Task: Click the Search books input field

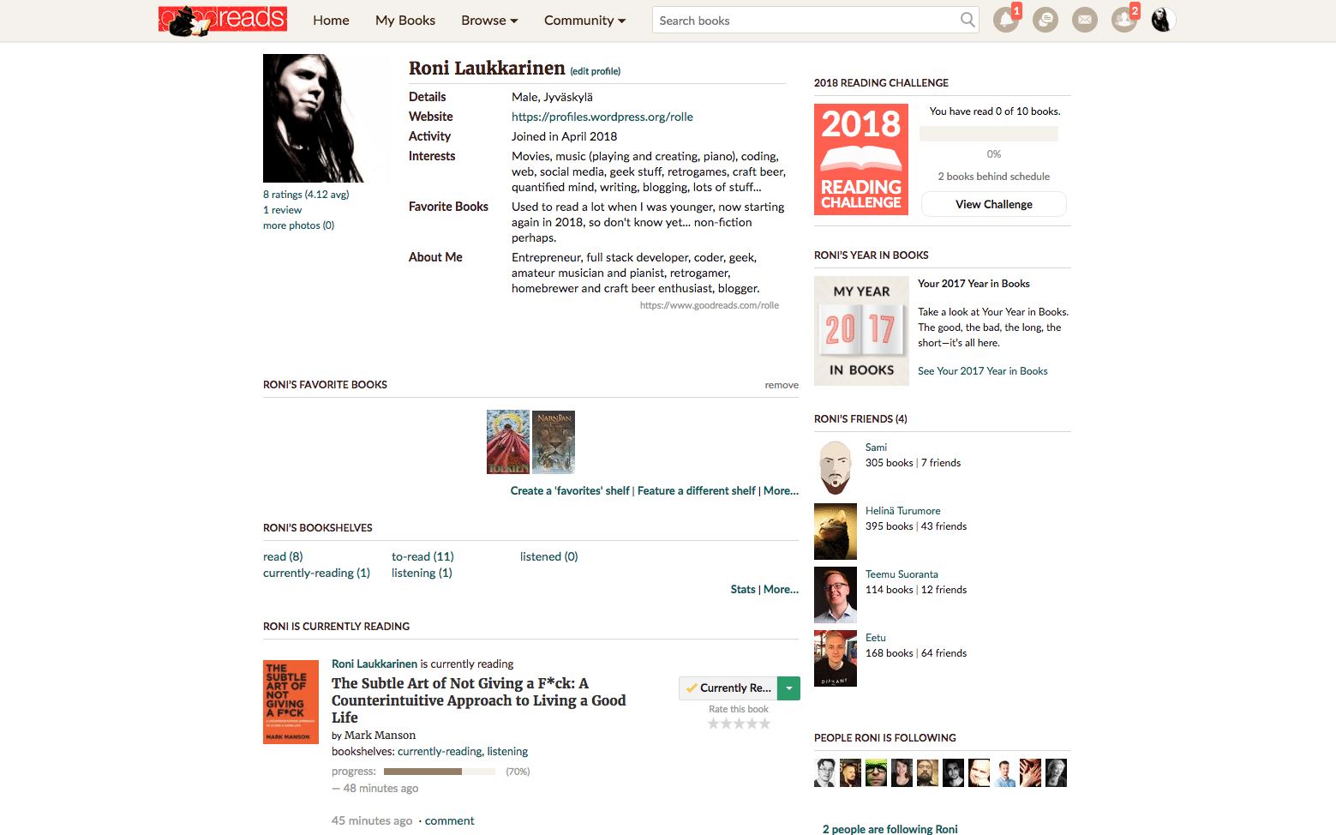Action: (x=806, y=21)
